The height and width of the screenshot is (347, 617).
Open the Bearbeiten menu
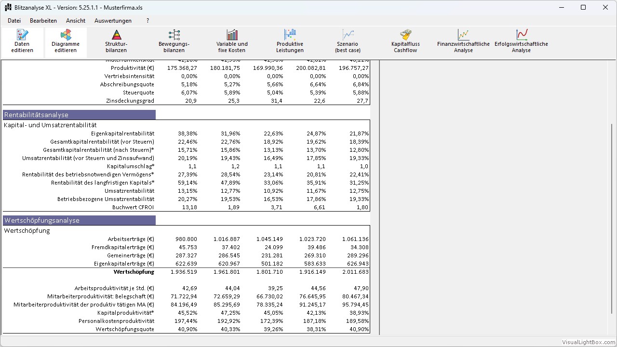(43, 21)
